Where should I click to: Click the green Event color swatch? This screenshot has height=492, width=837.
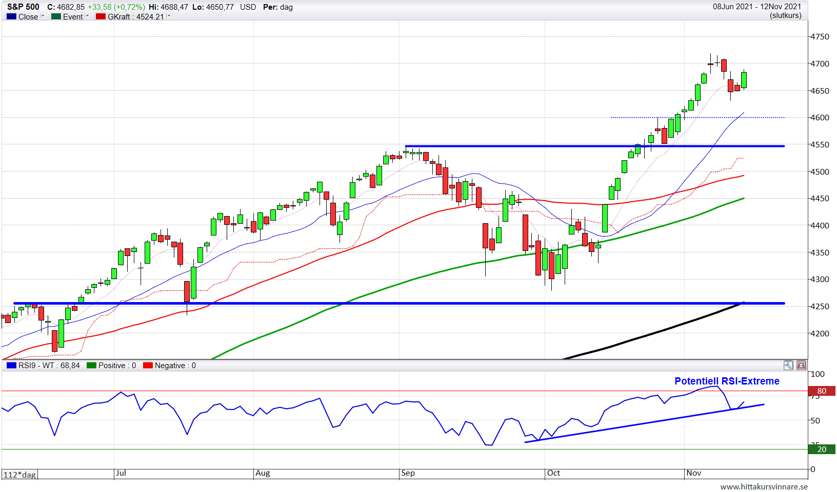point(56,16)
